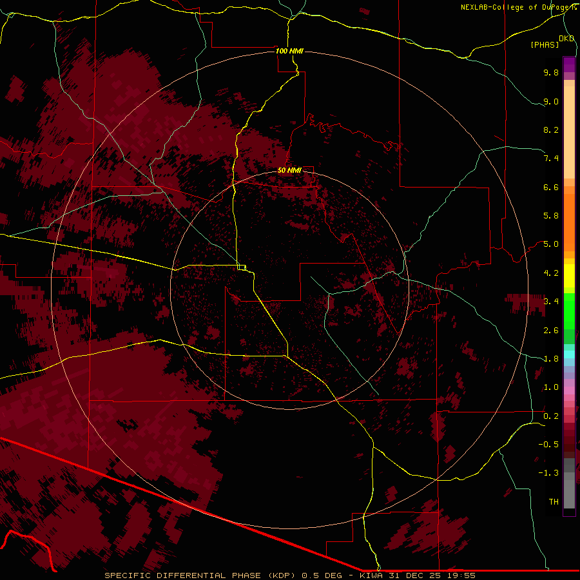The height and width of the screenshot is (580, 580).
Task: Click the 100 NMI range ring label
Action: (x=289, y=51)
